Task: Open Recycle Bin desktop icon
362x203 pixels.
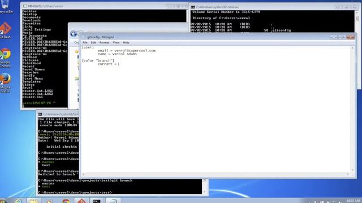Action: click(6, 6)
